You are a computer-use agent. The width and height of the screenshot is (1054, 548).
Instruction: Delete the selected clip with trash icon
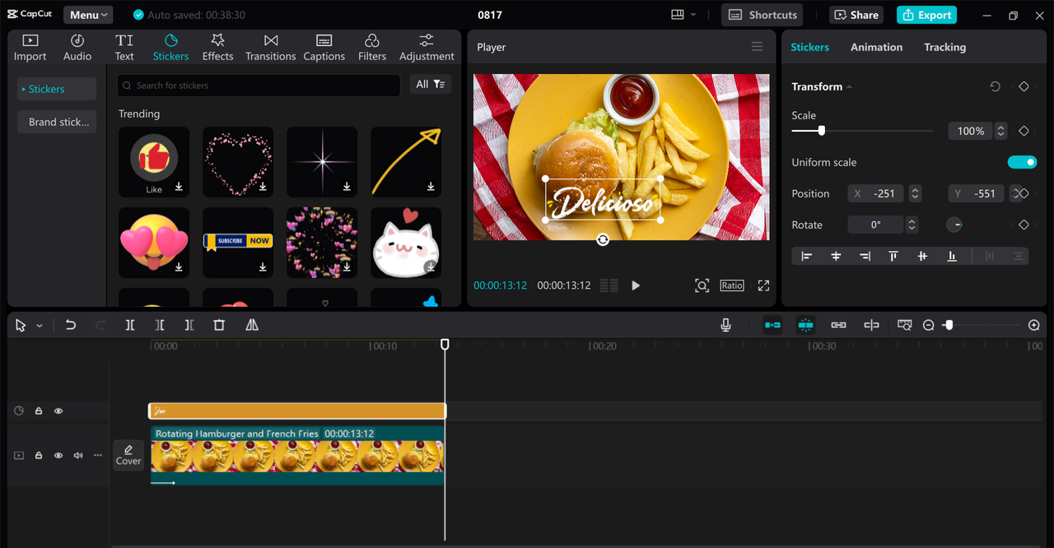(219, 325)
